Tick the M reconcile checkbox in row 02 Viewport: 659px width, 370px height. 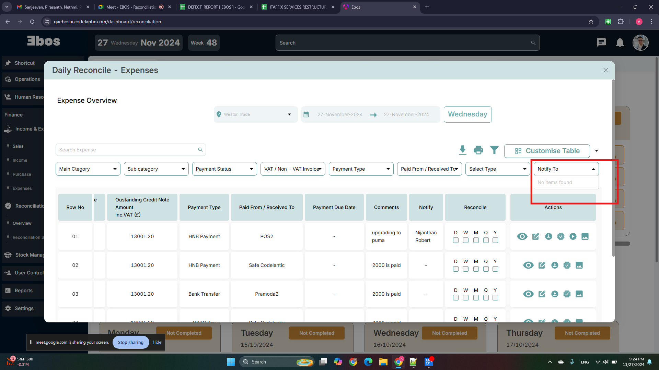tap(476, 269)
